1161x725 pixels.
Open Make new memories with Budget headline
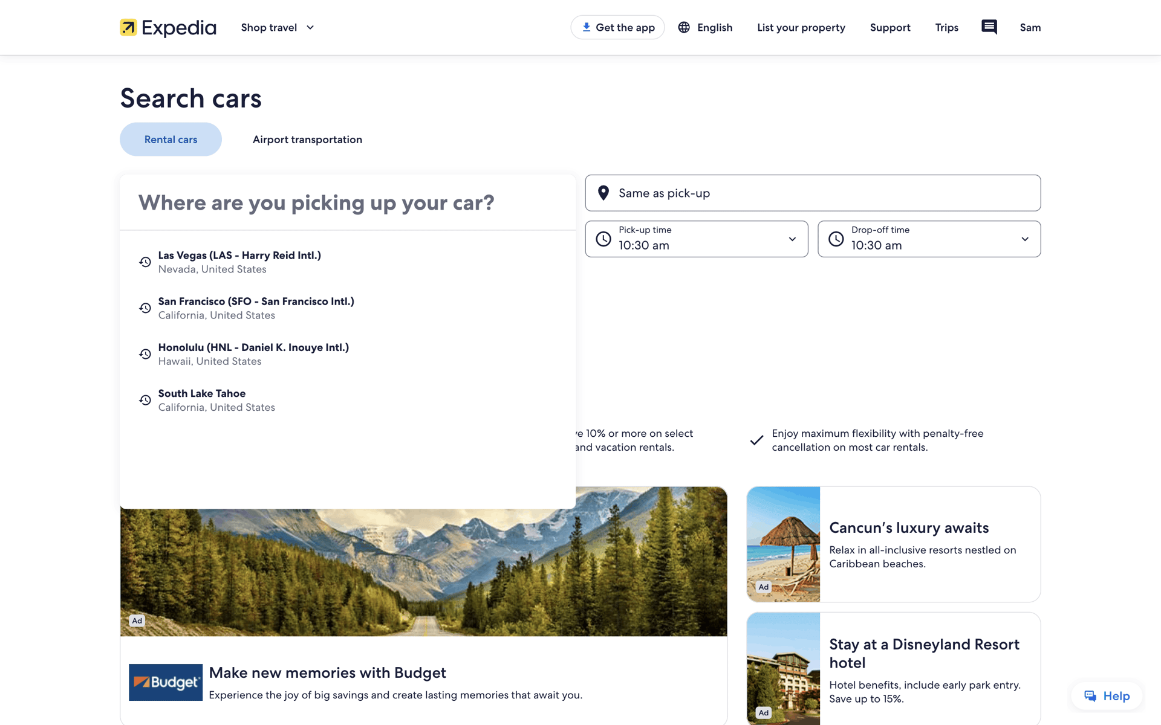coord(327,673)
